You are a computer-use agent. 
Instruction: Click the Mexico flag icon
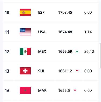pyautogui.click(x=25, y=51)
